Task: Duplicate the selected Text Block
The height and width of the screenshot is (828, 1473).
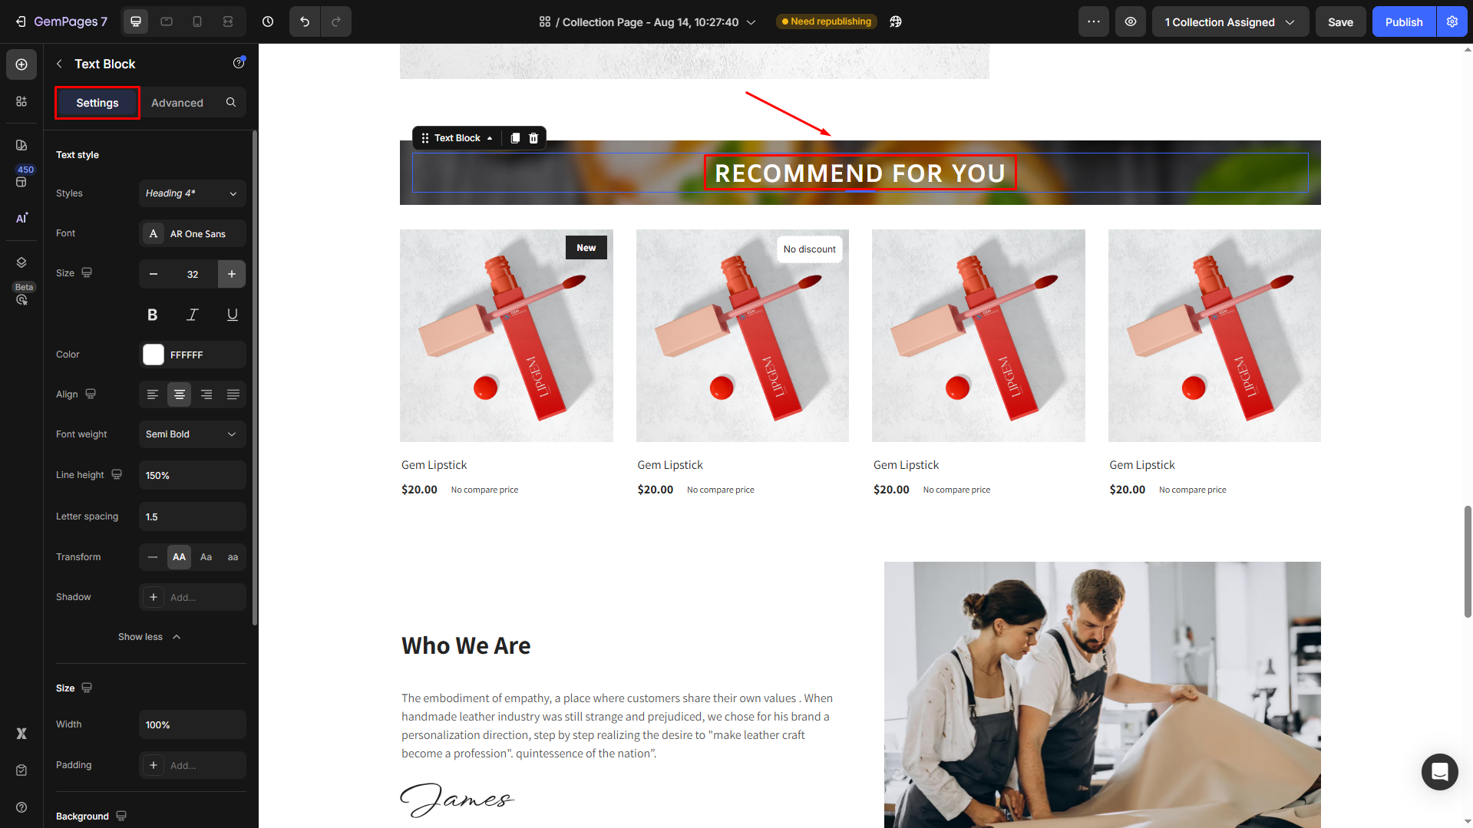Action: [x=515, y=138]
